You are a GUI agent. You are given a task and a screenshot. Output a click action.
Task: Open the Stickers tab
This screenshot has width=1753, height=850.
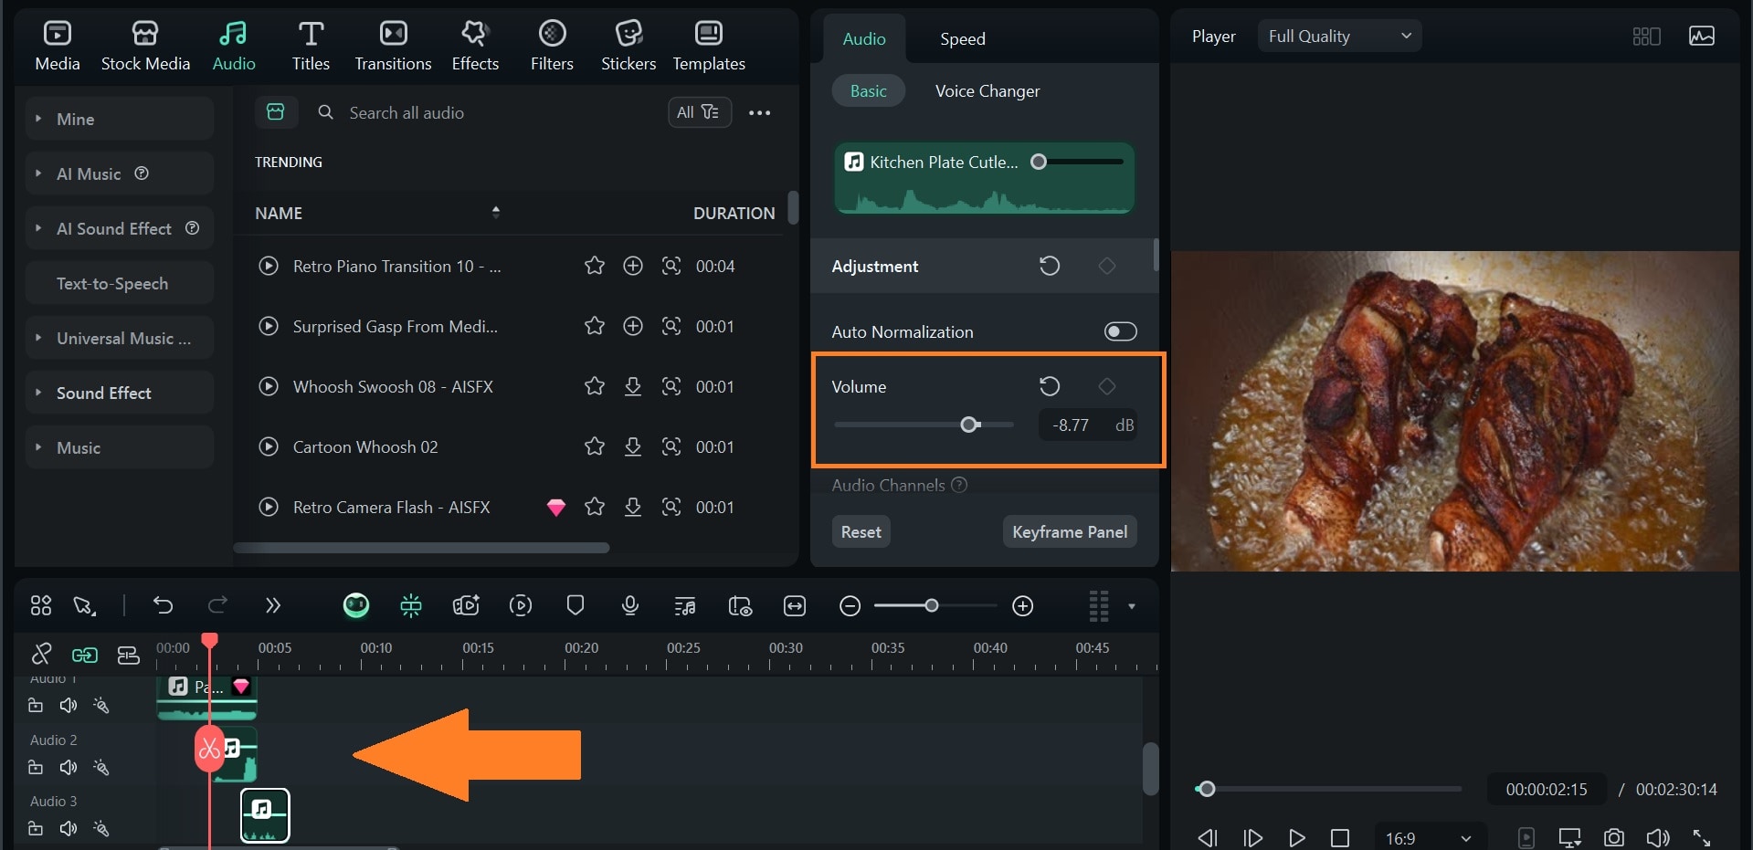(x=628, y=46)
